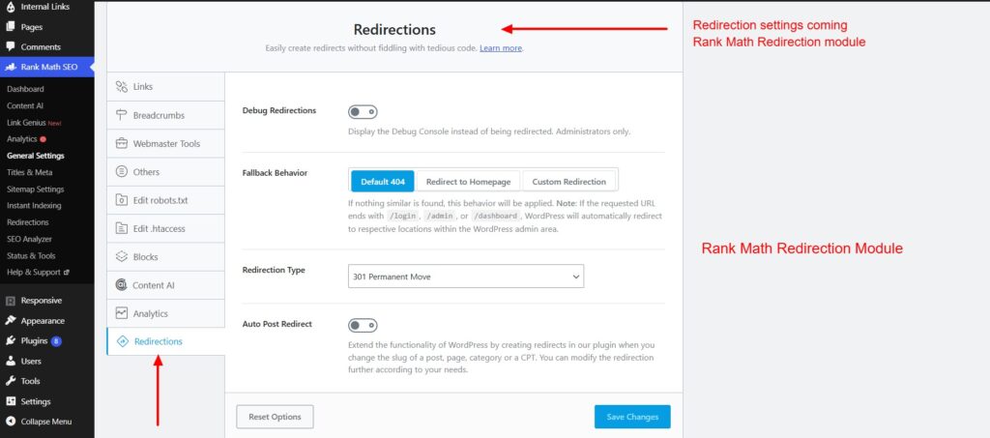Image resolution: width=990 pixels, height=438 pixels.
Task: Click the Breadcrumbs signpost icon
Action: pos(122,115)
